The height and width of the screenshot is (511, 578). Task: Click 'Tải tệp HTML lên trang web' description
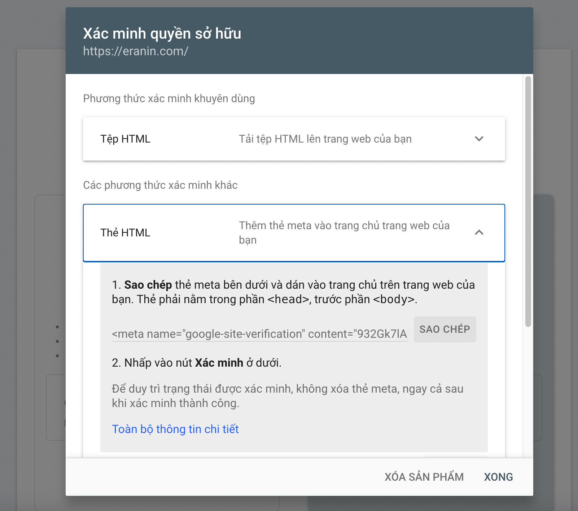click(x=325, y=139)
